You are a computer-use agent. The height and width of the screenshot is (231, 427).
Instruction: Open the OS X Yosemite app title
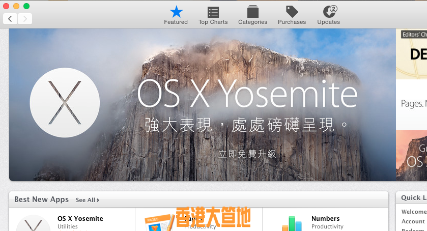click(80, 218)
